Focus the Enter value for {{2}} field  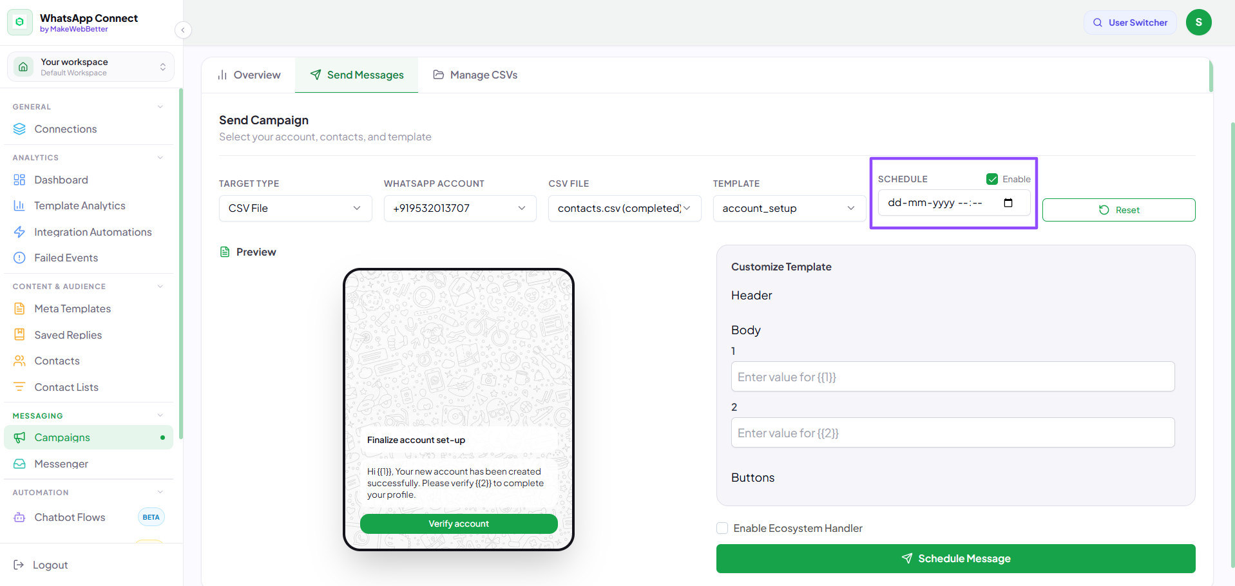click(953, 433)
